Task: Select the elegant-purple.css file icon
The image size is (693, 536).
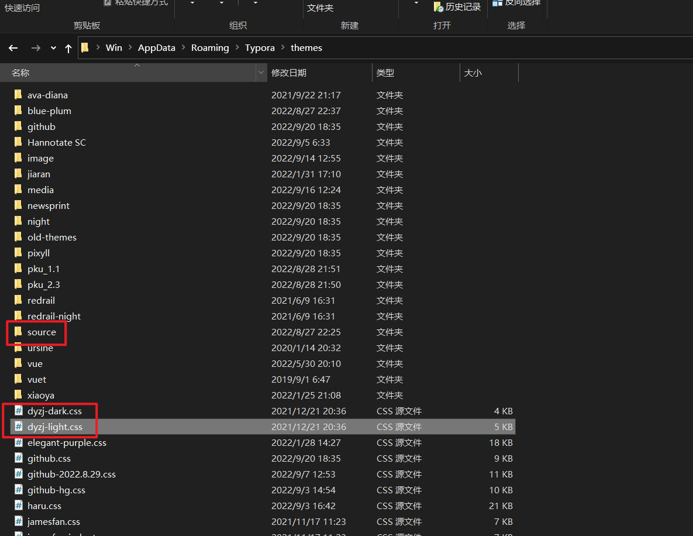Action: (x=19, y=442)
